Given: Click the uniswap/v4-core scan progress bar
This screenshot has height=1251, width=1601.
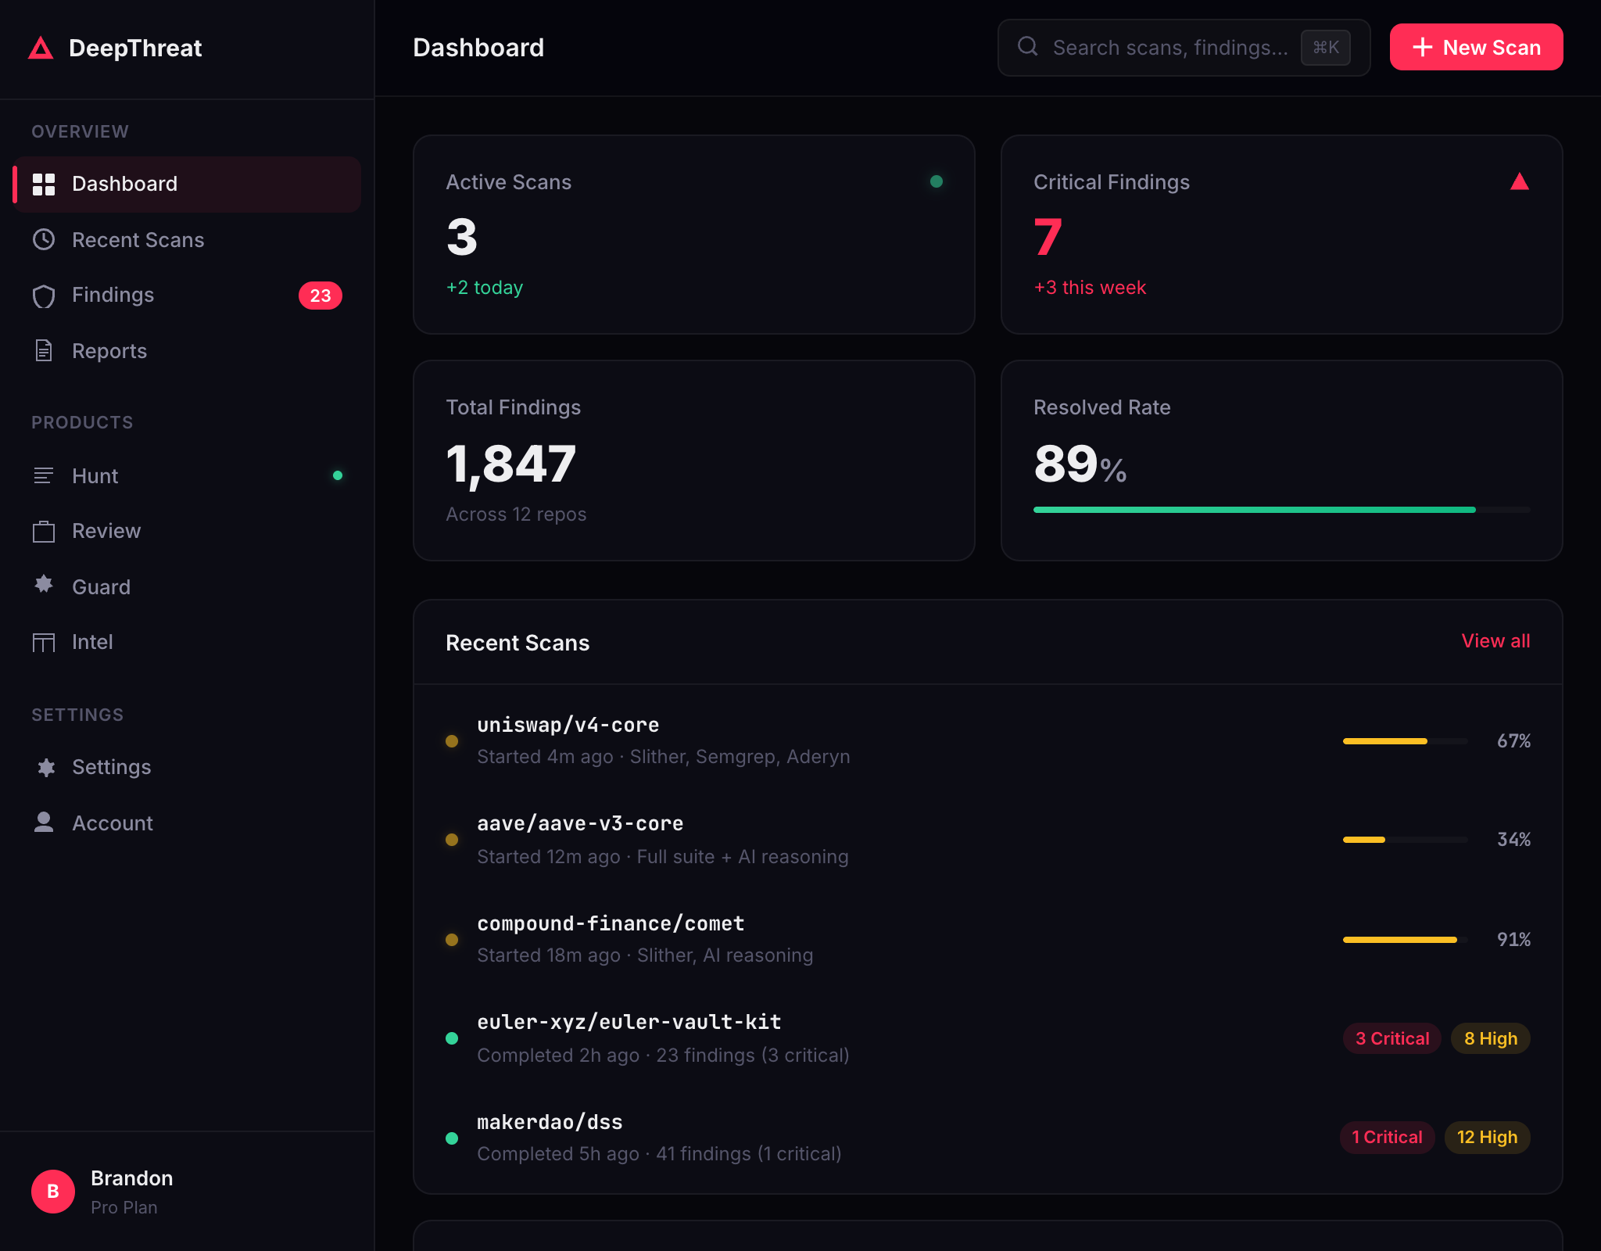Looking at the screenshot, I should coord(1404,741).
